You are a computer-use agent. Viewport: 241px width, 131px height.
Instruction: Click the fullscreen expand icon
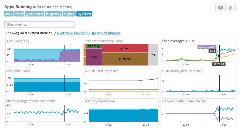(220, 8)
